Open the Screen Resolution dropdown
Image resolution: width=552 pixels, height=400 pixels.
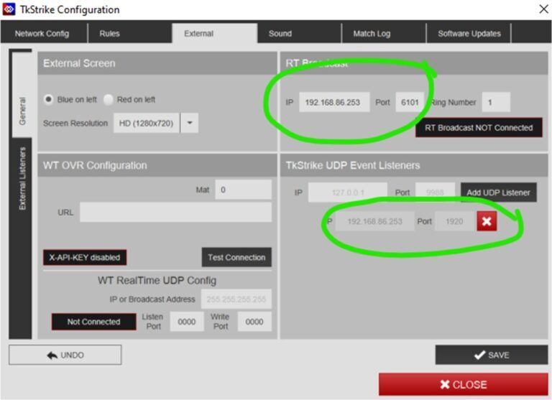click(190, 123)
